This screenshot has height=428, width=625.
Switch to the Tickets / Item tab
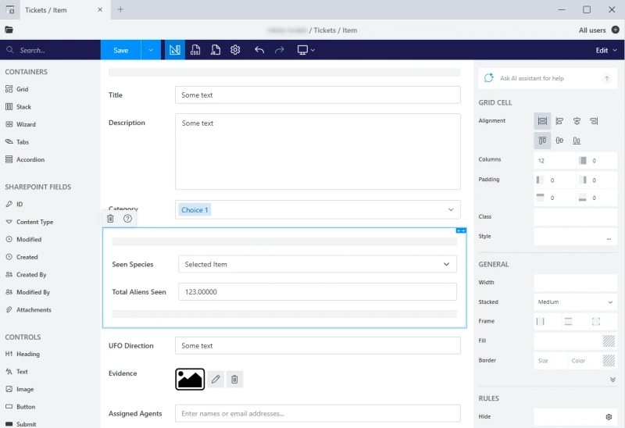[x=46, y=10]
